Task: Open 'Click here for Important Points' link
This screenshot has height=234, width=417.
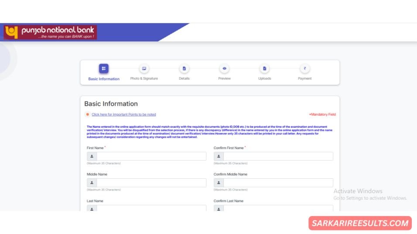Action: pyautogui.click(x=123, y=115)
